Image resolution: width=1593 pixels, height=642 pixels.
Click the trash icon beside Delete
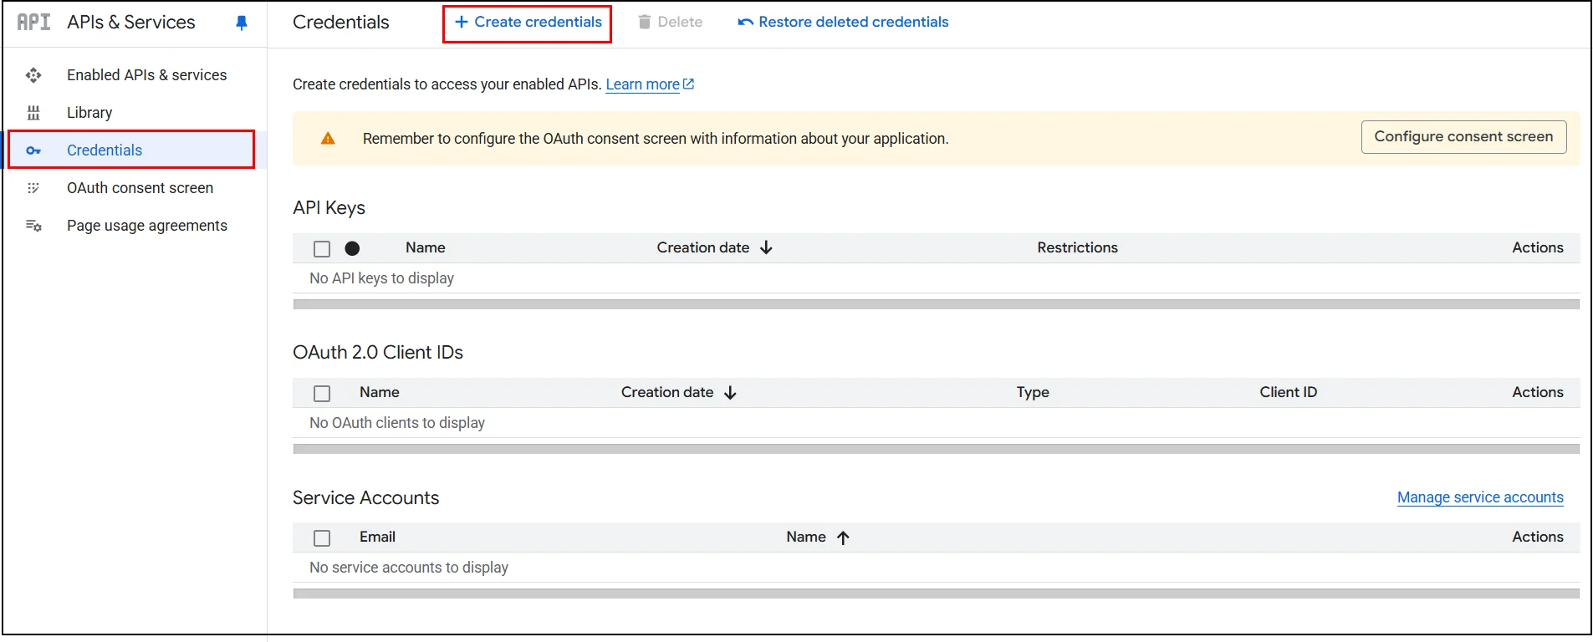coord(645,22)
